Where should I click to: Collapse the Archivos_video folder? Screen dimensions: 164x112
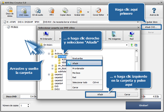(x=49, y=54)
